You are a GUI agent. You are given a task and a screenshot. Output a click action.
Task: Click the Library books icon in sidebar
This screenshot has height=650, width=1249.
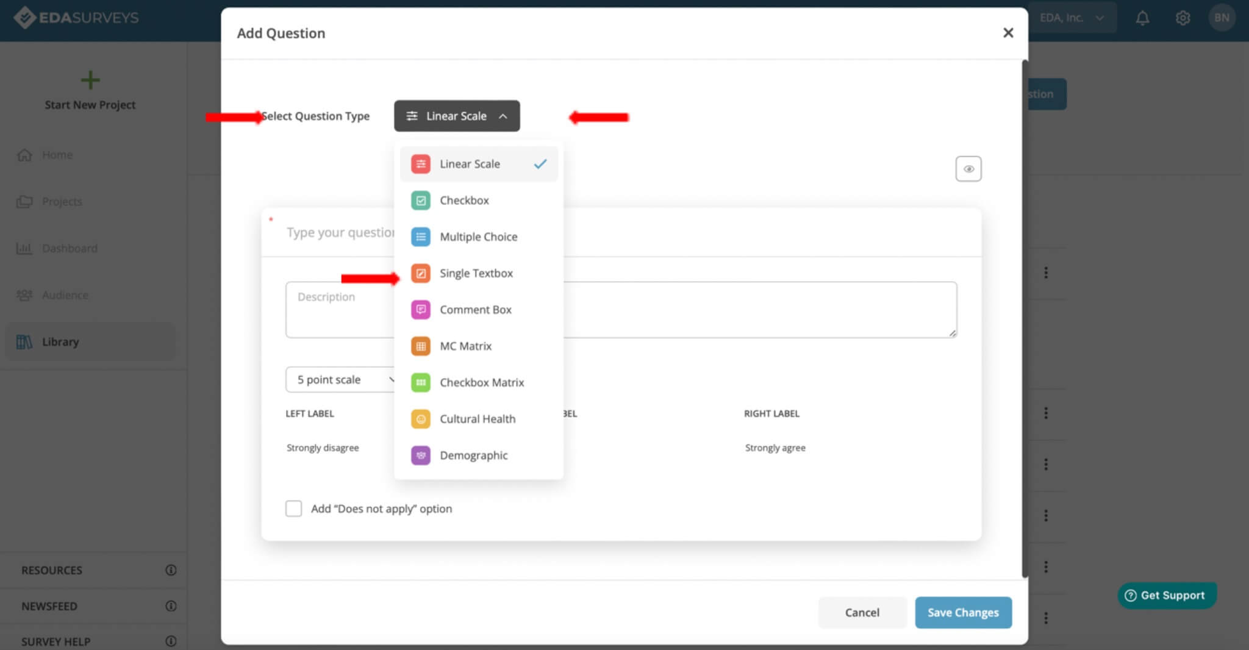point(24,341)
